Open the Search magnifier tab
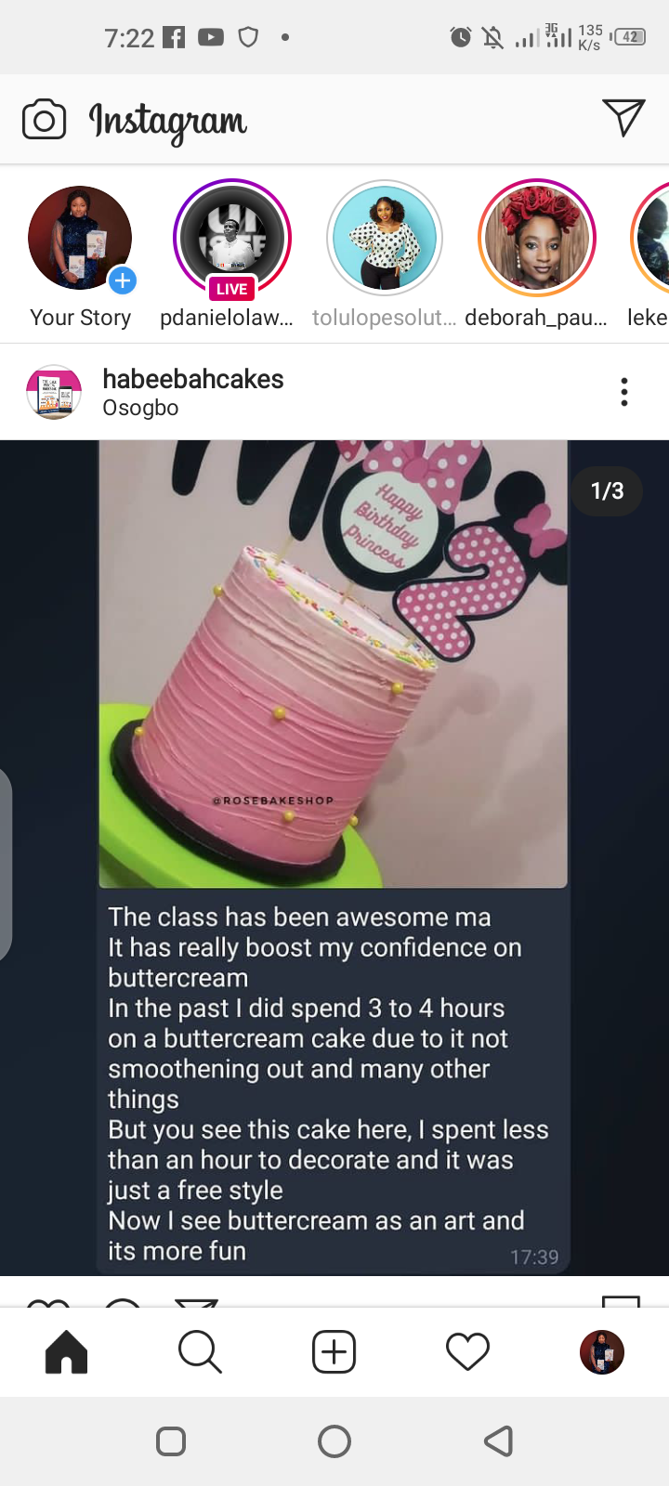Image resolution: width=669 pixels, height=1486 pixels. [x=200, y=1351]
